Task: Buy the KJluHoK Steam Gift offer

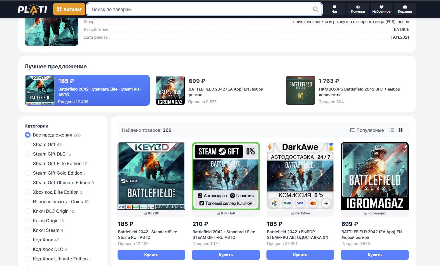Action: coord(226,255)
